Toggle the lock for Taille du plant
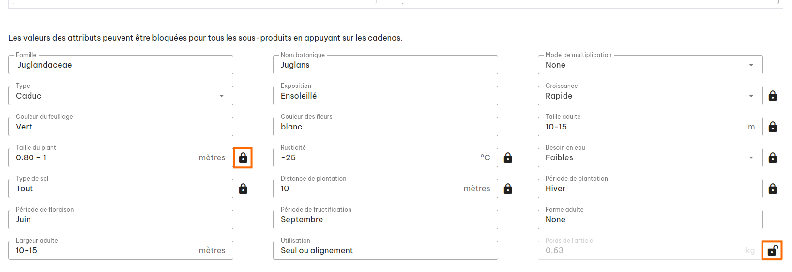 (243, 157)
